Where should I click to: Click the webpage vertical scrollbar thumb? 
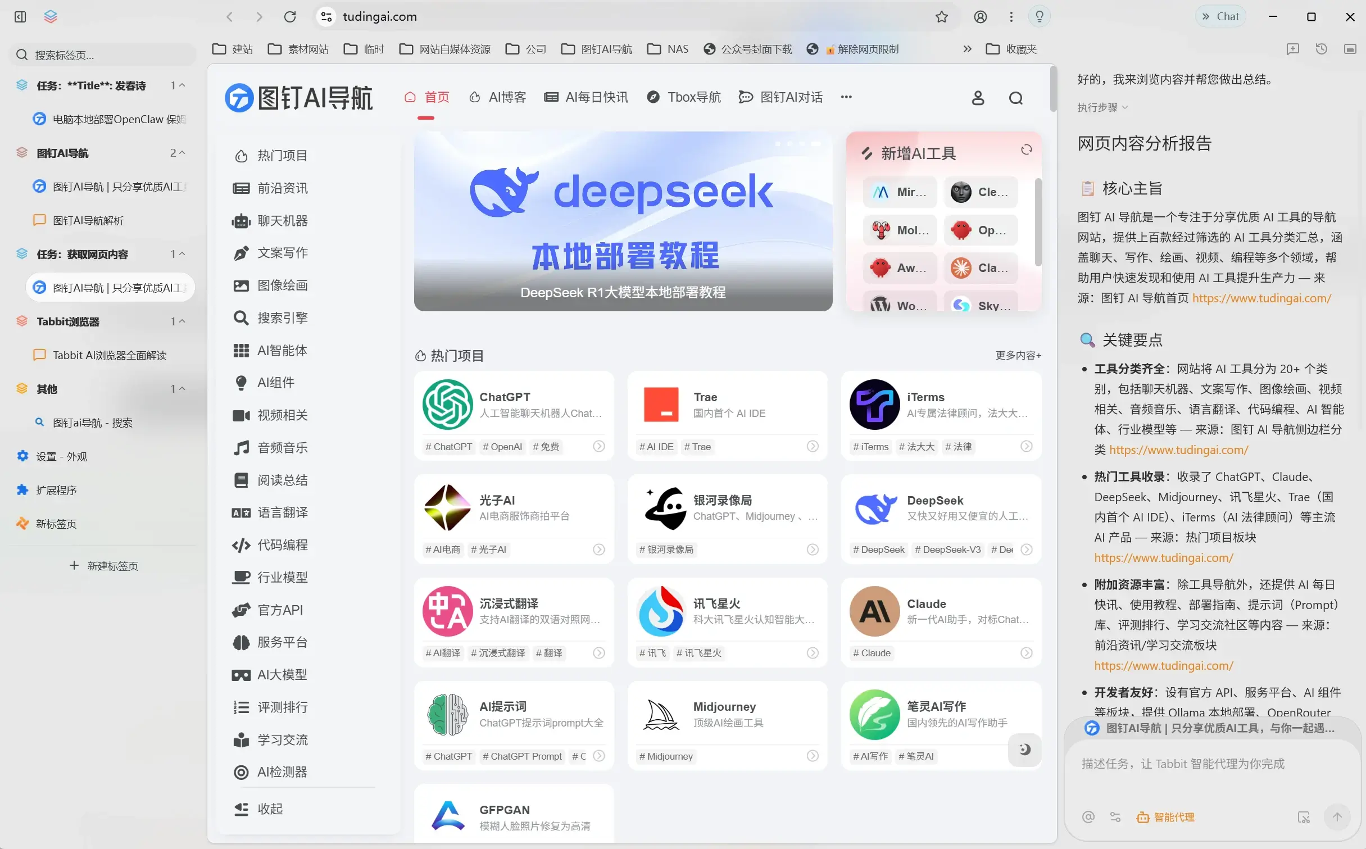click(x=1053, y=90)
